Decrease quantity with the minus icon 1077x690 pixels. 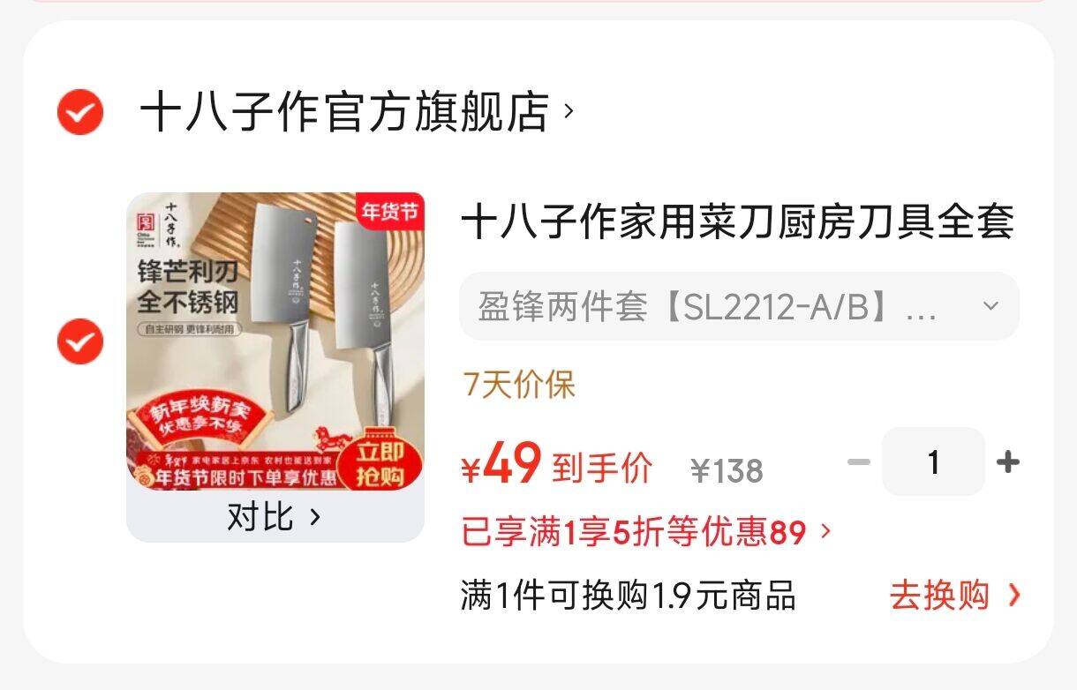[x=858, y=462]
